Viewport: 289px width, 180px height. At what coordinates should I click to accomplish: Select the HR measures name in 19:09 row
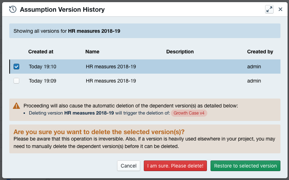tap(111, 81)
